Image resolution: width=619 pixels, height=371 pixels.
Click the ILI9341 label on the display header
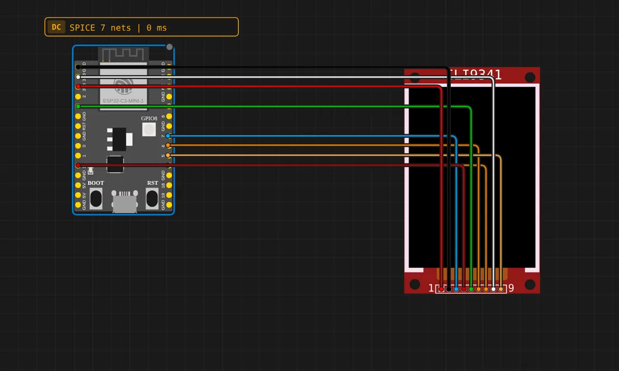[x=475, y=75]
